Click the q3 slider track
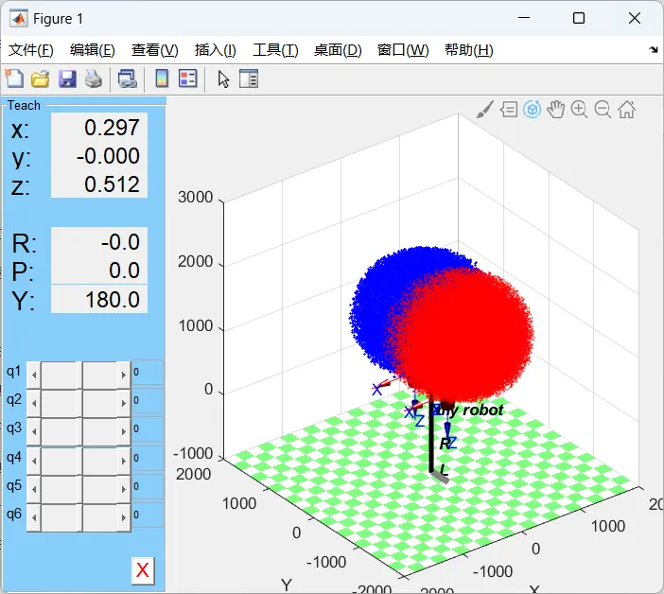Image resolution: width=664 pixels, height=594 pixels. [x=79, y=432]
